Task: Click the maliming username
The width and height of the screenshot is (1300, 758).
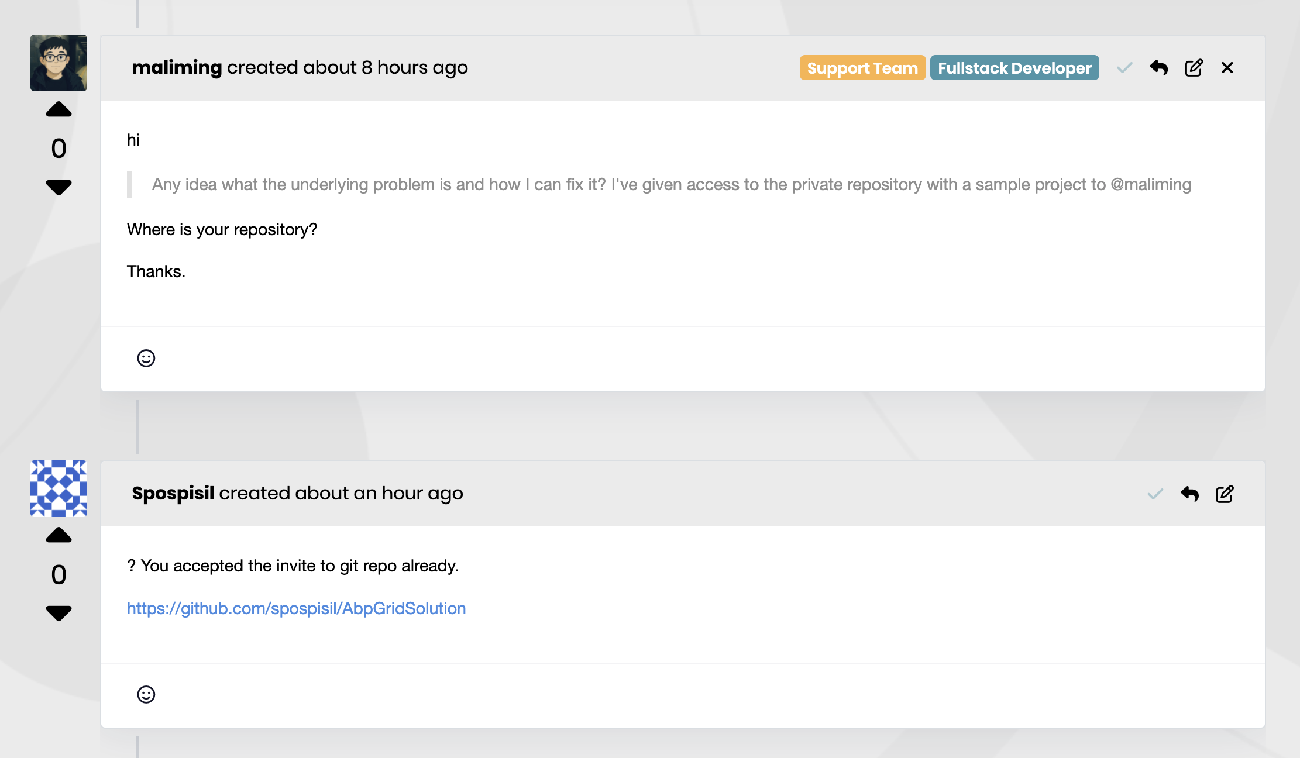Action: point(177,68)
